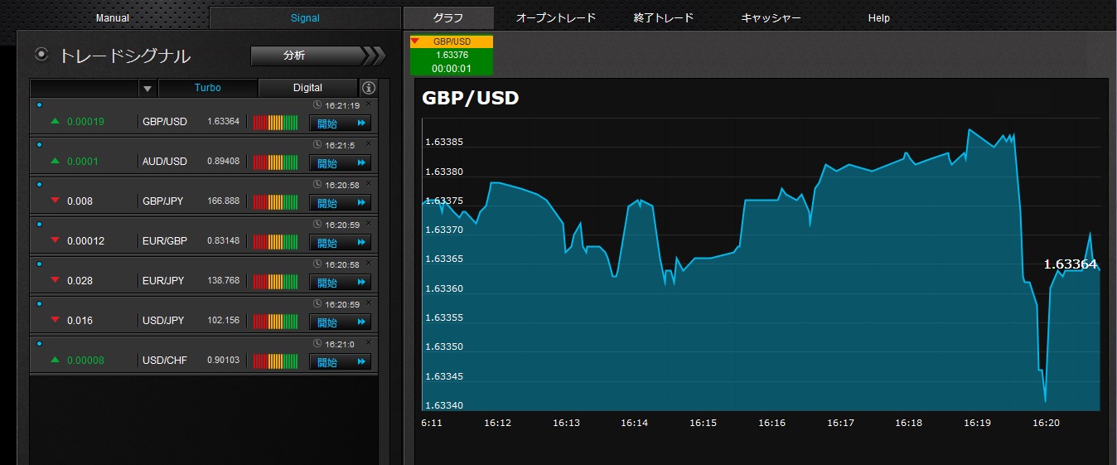
Task: Click green up arrow in USD/CHF row
Action: (x=56, y=360)
